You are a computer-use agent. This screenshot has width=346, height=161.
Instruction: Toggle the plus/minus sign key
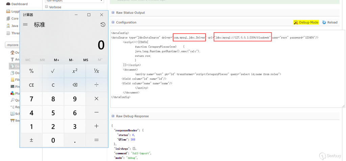tap(31, 140)
